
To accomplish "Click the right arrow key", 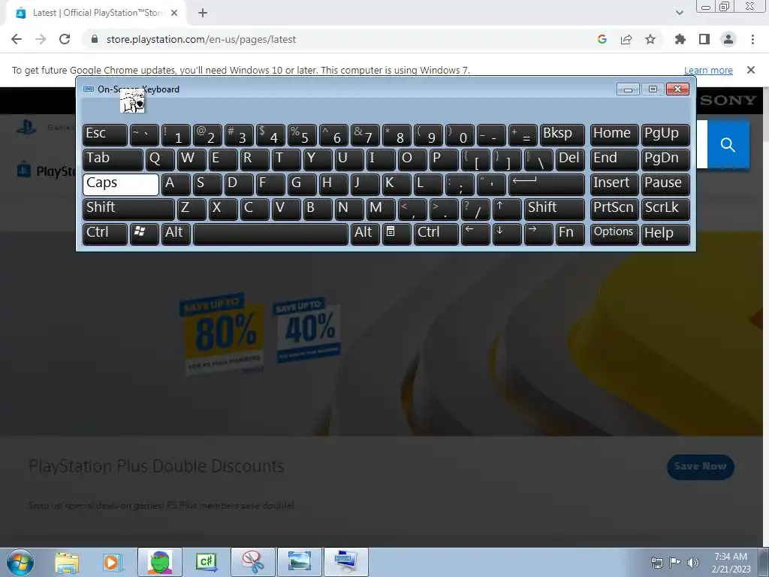I will (x=538, y=234).
